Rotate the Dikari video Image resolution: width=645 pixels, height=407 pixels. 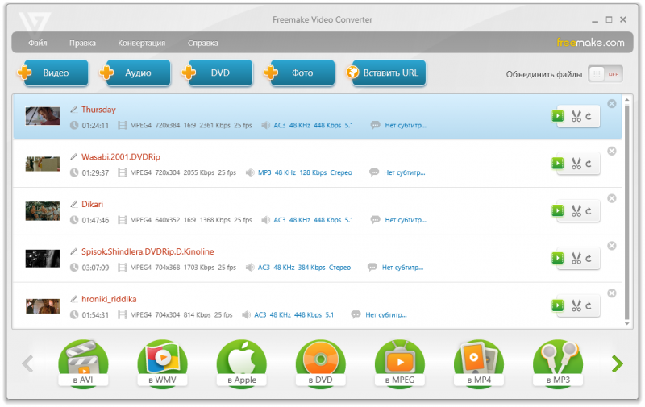pos(589,211)
